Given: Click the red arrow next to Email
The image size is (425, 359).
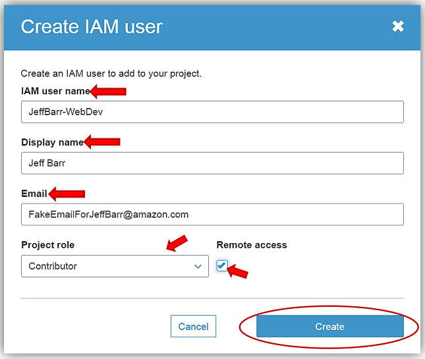Looking at the screenshot, I should point(67,194).
